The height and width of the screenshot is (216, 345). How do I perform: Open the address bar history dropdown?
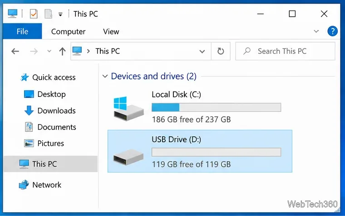202,52
